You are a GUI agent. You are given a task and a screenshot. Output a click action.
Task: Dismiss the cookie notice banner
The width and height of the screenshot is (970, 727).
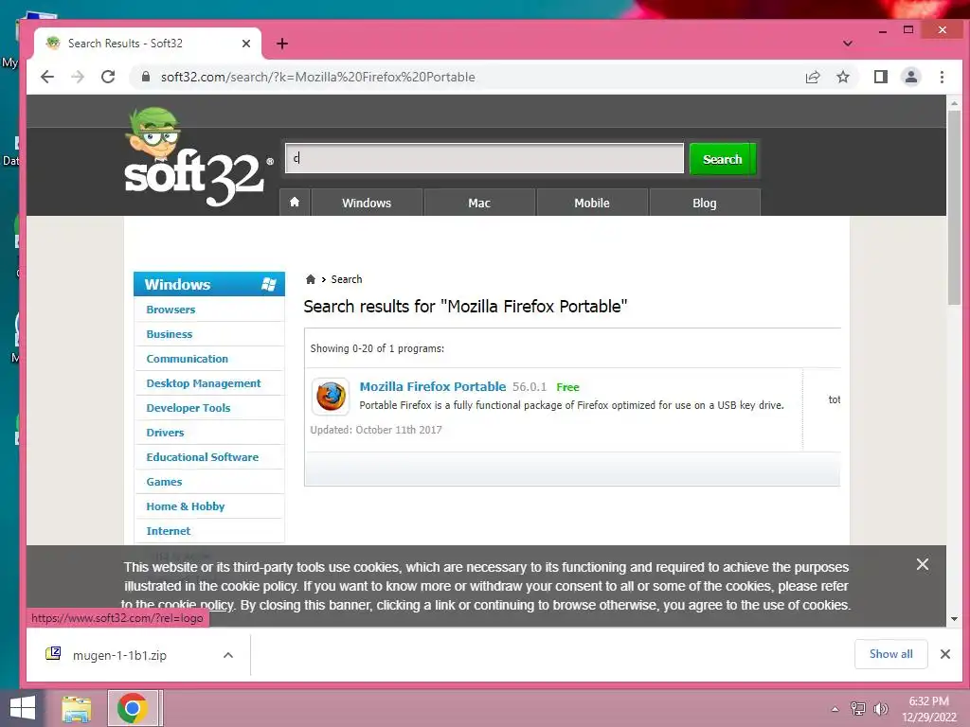click(923, 564)
